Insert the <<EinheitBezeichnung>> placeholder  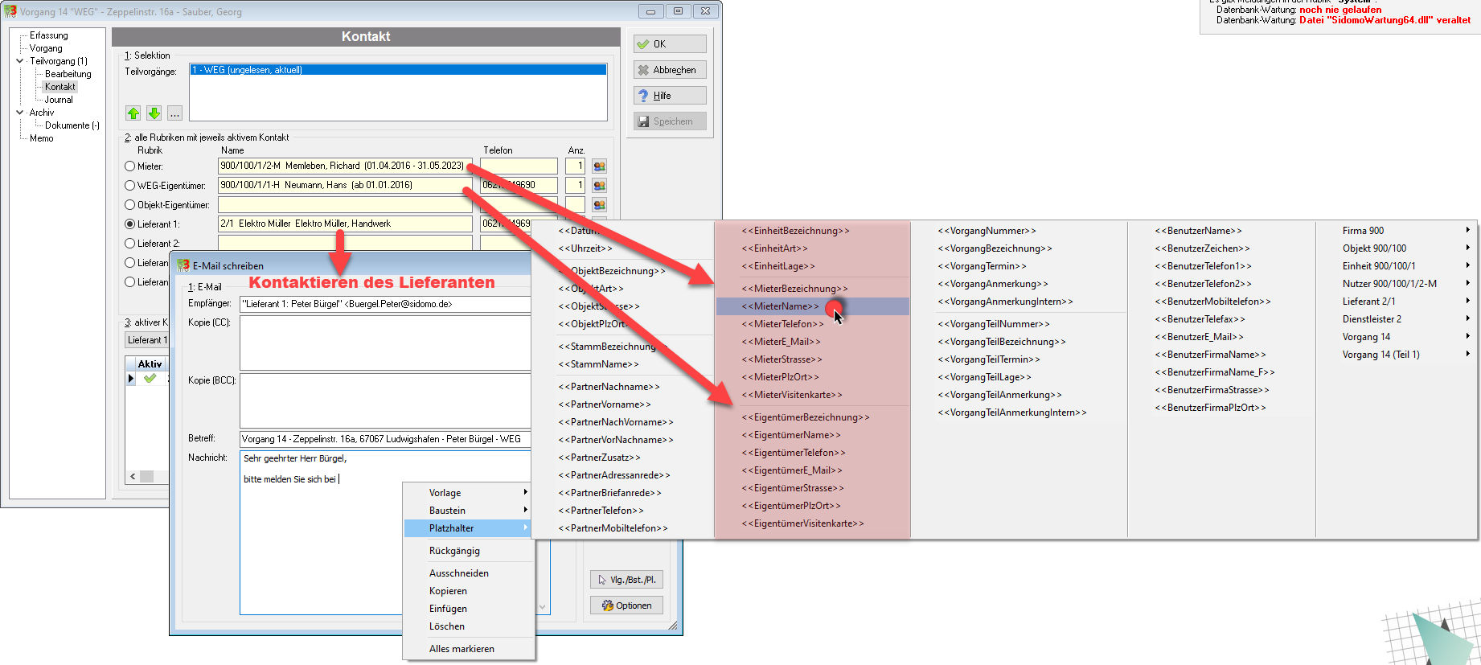795,231
